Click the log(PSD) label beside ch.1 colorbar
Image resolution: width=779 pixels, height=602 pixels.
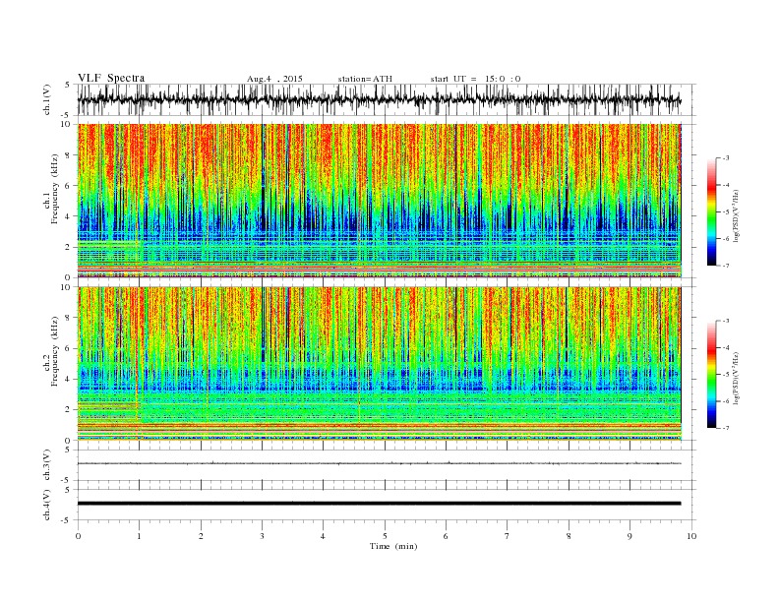(736, 215)
